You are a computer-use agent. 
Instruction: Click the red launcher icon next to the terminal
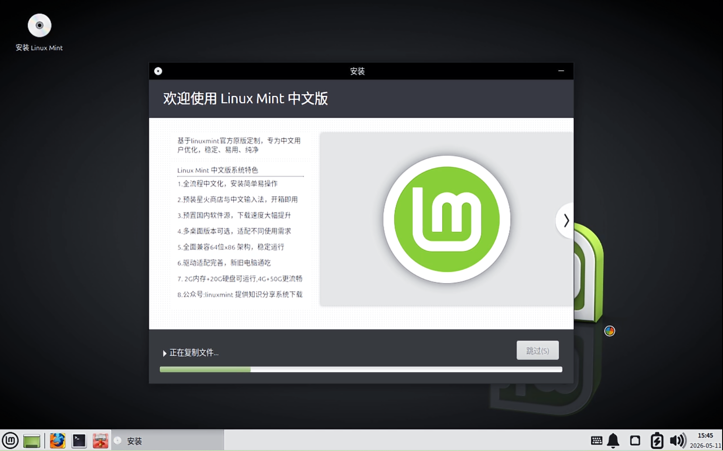[100, 441]
